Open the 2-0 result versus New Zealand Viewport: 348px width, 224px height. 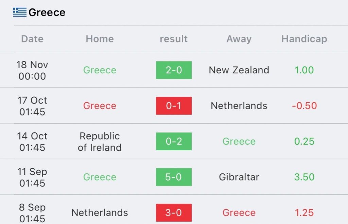pyautogui.click(x=174, y=70)
